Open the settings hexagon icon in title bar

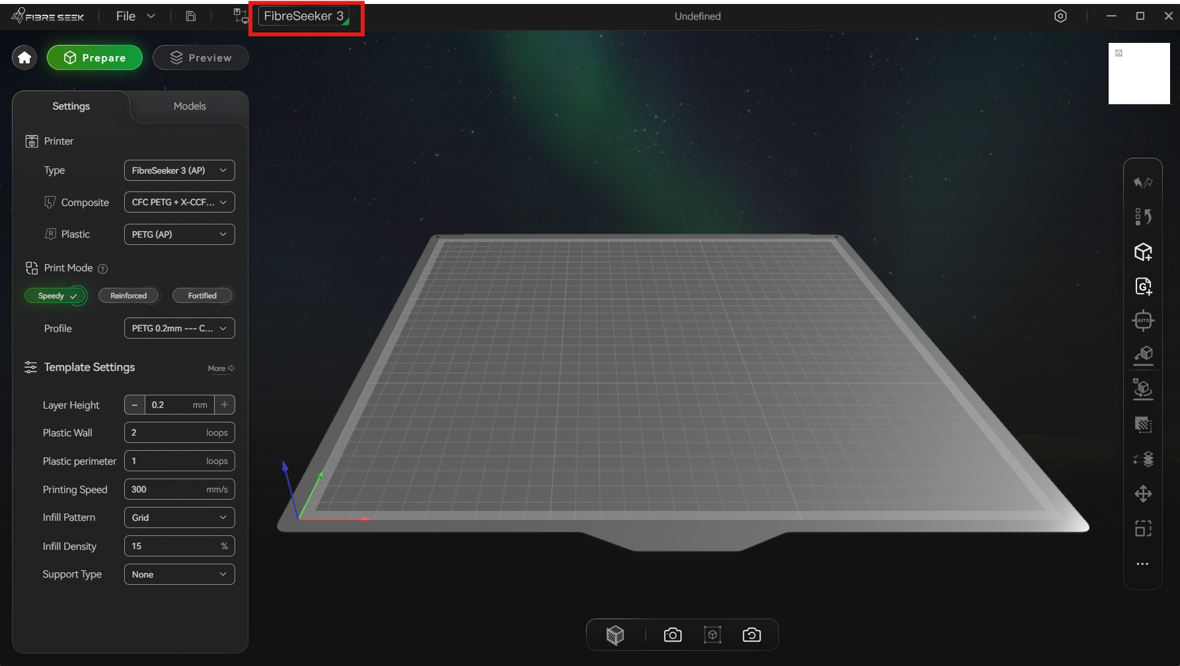pyautogui.click(x=1060, y=16)
